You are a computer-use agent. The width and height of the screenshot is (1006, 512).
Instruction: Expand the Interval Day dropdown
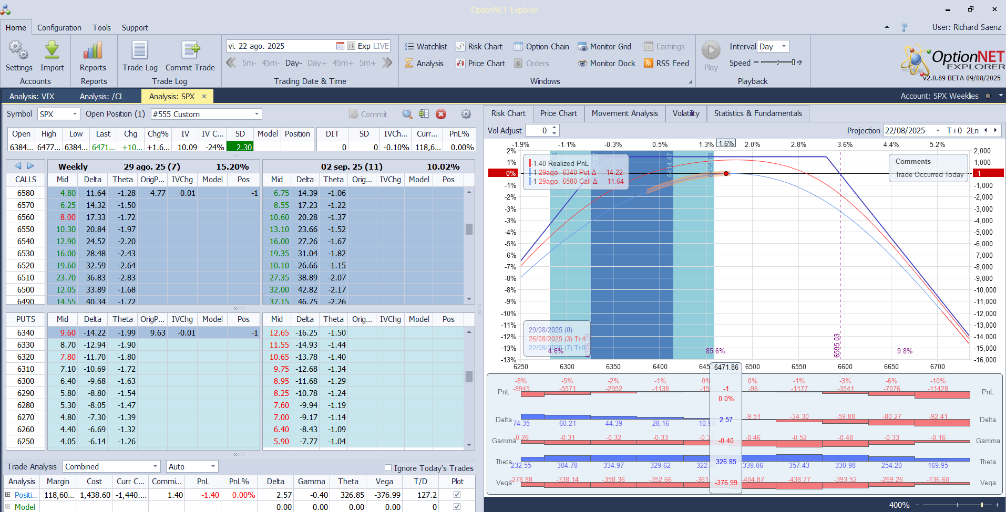click(x=784, y=46)
